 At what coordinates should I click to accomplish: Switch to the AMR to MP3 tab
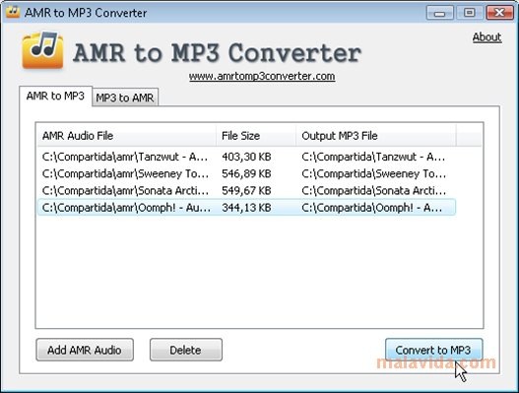55,96
